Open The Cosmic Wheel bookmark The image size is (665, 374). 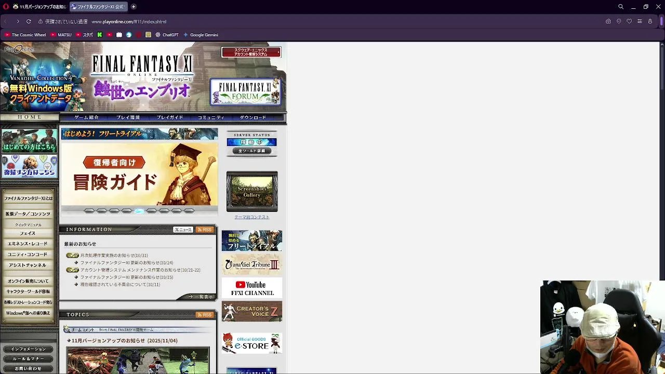click(25, 35)
